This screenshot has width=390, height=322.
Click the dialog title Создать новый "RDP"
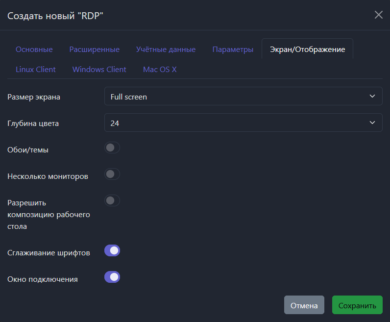(x=55, y=16)
